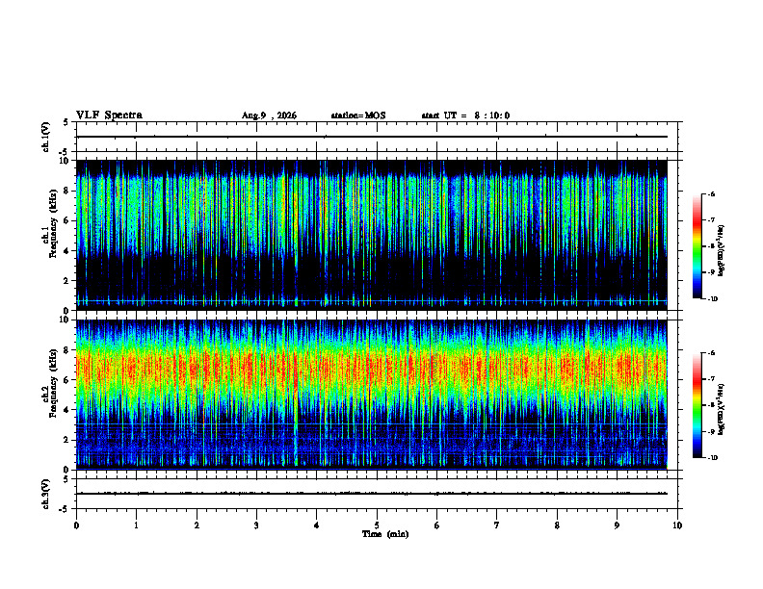The width and height of the screenshot is (763, 589).
Task: Click the '4' kHz tick of ch.1 spectrogram
Action: pos(67,251)
